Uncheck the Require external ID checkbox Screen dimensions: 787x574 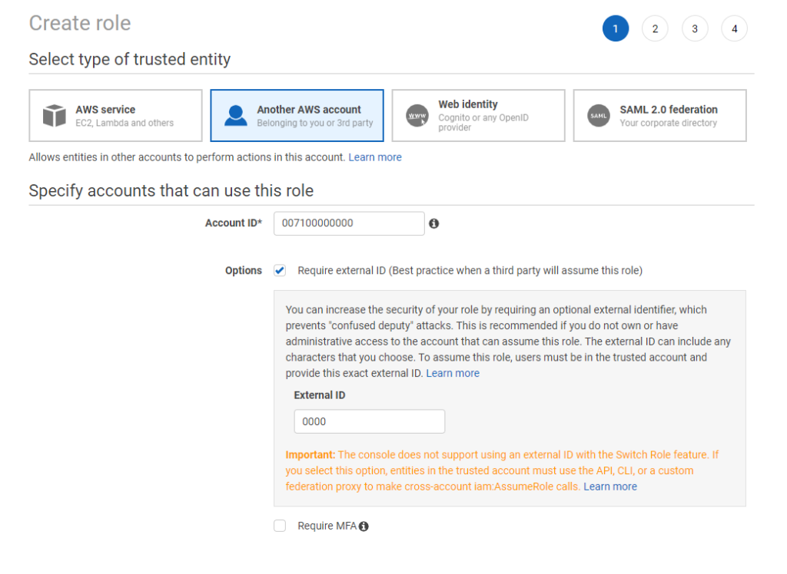click(x=280, y=270)
